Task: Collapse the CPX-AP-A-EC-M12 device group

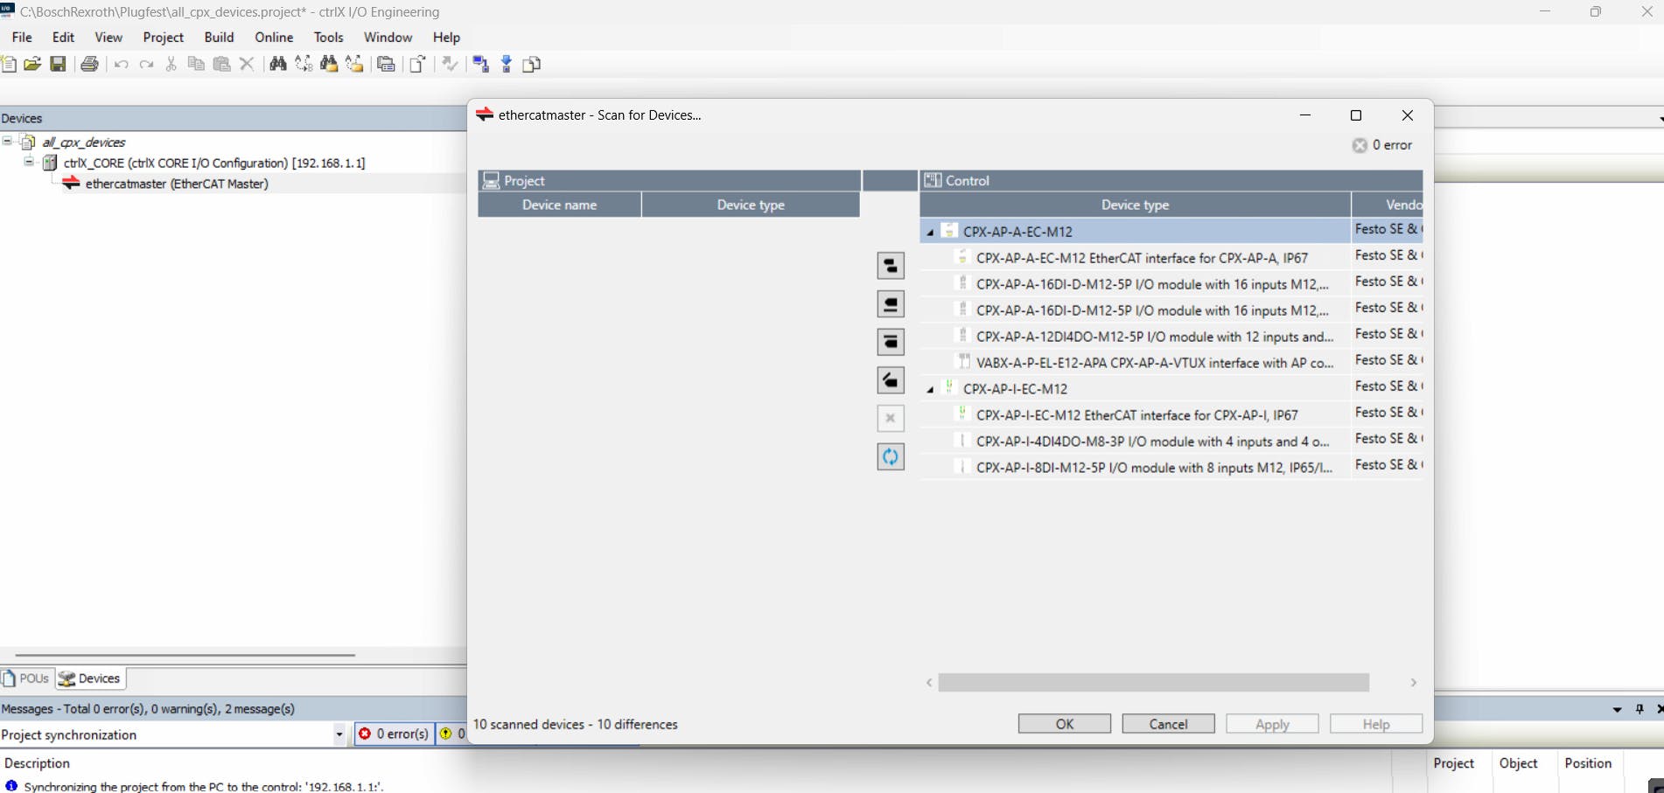Action: (930, 233)
